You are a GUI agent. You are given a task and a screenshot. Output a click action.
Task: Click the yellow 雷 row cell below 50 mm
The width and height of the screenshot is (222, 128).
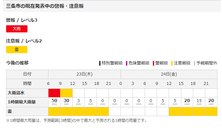(54, 111)
